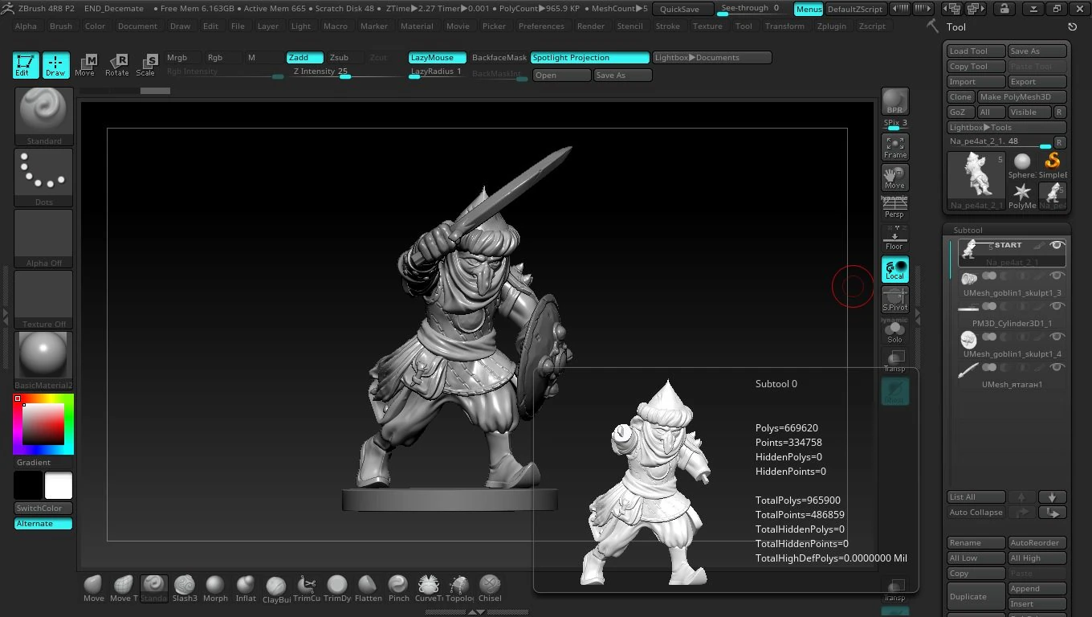Select the black main color swatch
1092x617 pixels.
pos(28,486)
